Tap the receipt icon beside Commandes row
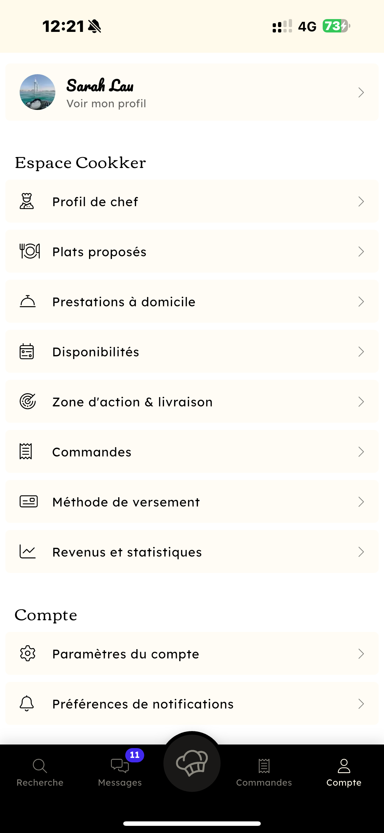Screen dimensions: 384x833 click(x=26, y=451)
